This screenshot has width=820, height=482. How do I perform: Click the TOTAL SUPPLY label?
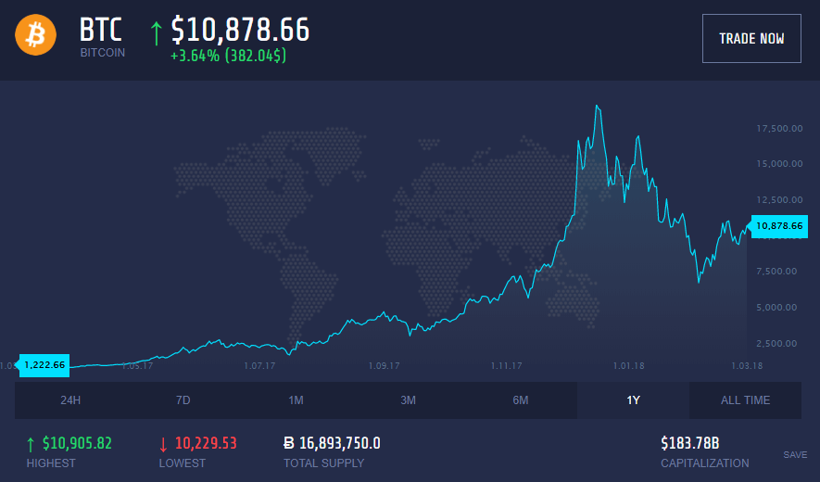(x=323, y=463)
